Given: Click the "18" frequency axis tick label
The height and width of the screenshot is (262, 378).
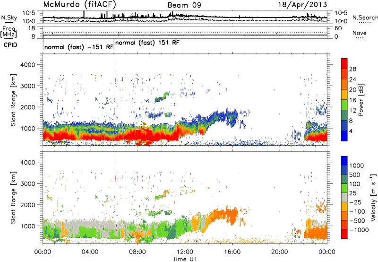Looking at the screenshot, I should (x=31, y=28).
